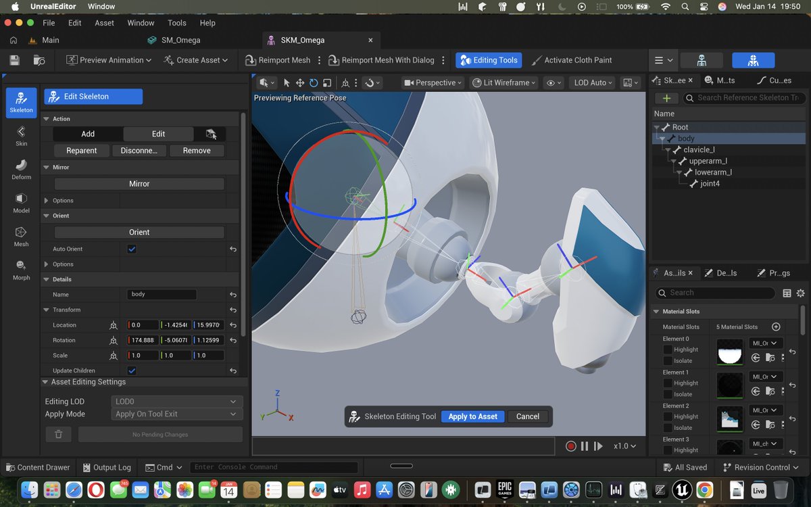Expand Options under Mirror section

pyautogui.click(x=46, y=201)
